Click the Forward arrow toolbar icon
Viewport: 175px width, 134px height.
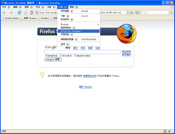11,13
